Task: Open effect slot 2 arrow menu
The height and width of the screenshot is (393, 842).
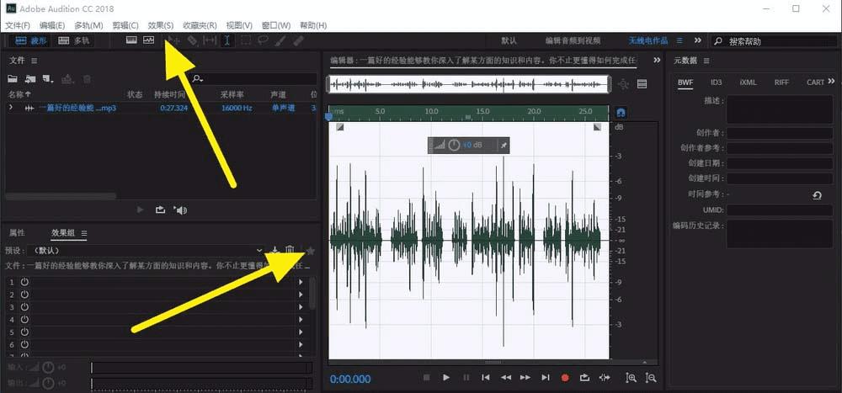Action: pyautogui.click(x=301, y=295)
